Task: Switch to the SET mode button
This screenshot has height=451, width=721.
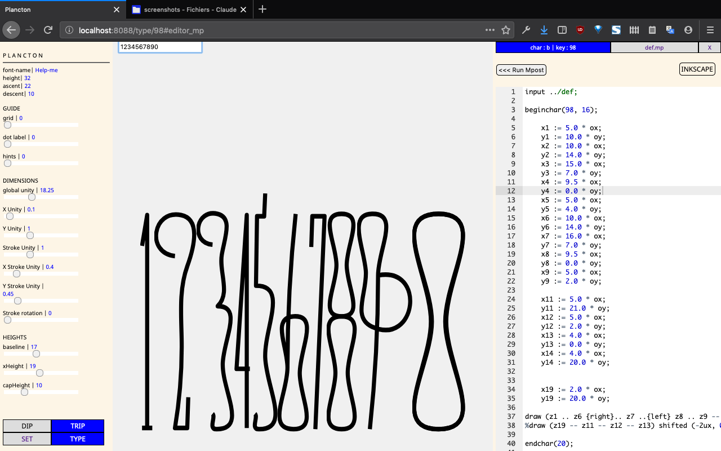Action: 27,439
